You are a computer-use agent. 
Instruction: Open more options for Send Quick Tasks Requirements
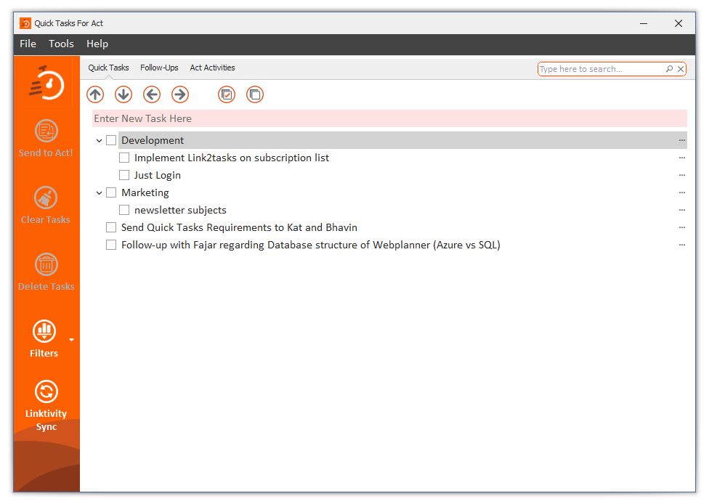(682, 227)
